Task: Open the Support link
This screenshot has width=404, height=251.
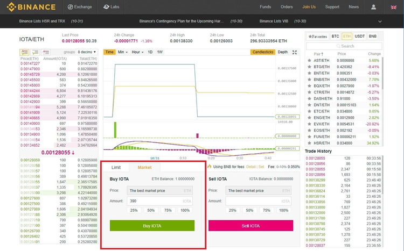Action: click(x=332, y=7)
